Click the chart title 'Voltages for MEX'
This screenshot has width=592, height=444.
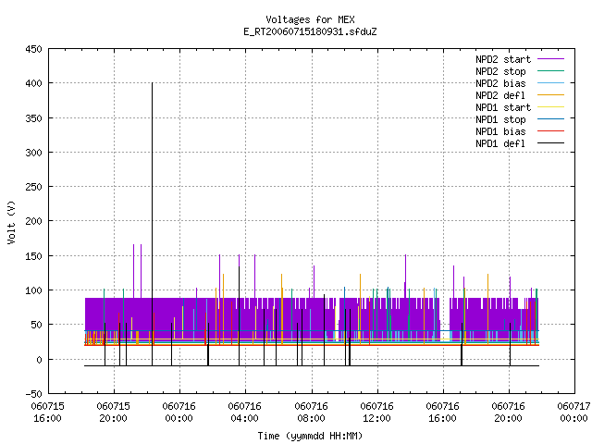tap(310, 19)
